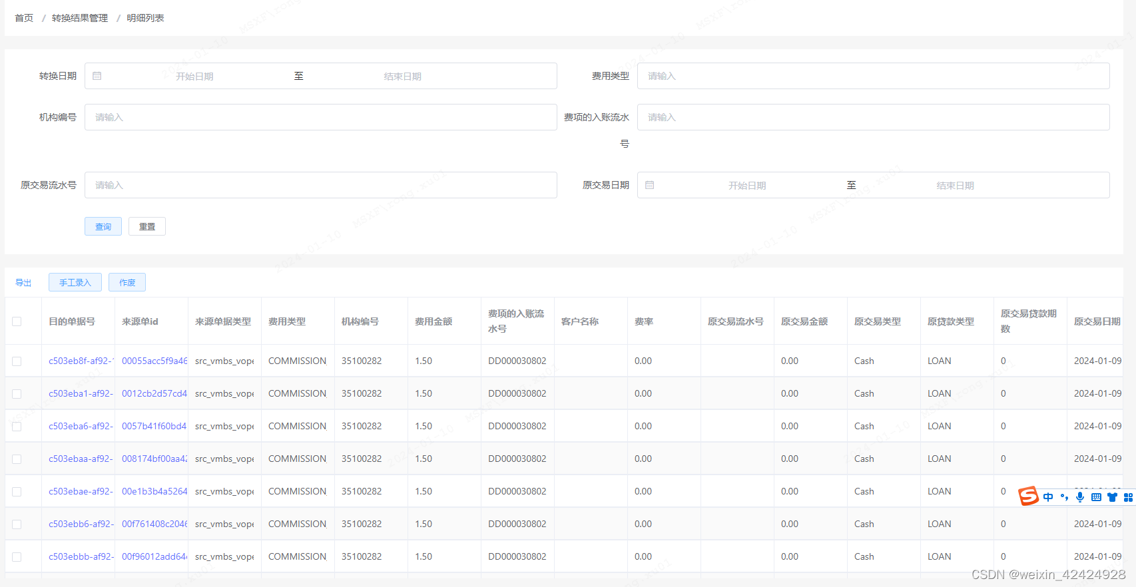
Task: Open source id 00055acc5f9a46 link
Action: pyautogui.click(x=154, y=361)
